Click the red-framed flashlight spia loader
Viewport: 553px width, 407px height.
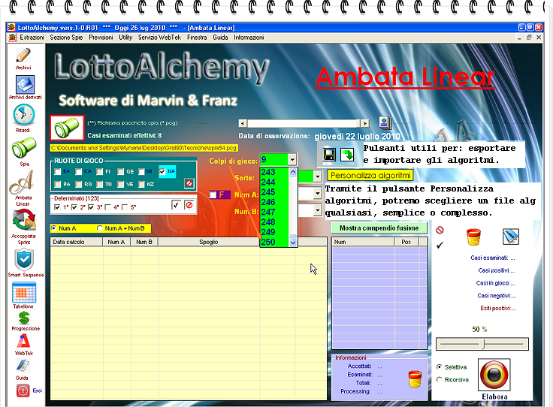[67, 128]
